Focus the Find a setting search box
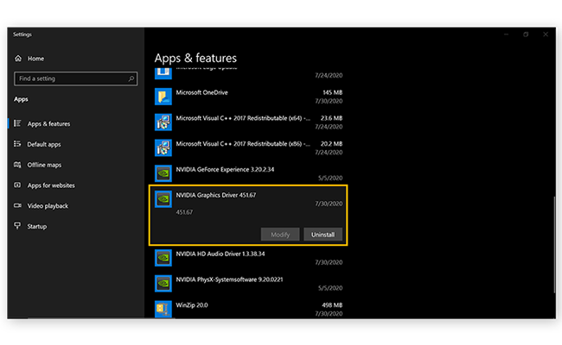562x345 pixels. coord(75,78)
